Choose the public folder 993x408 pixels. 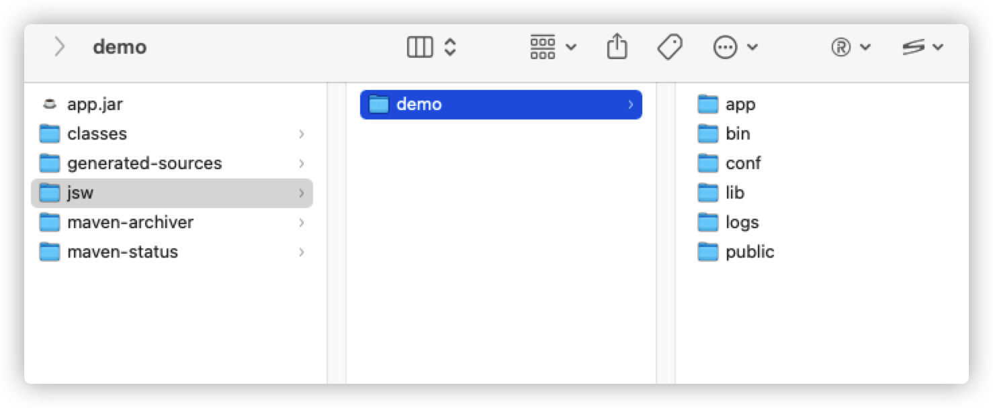point(750,252)
